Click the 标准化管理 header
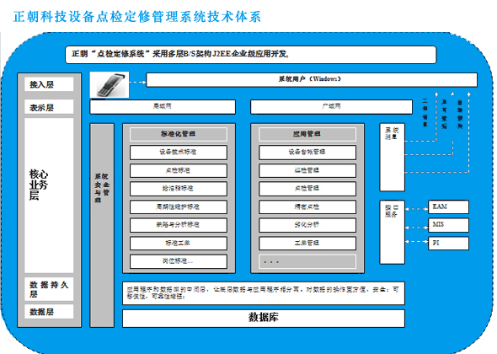Image resolution: width=497 pixels, height=354 pixels. coord(179,134)
